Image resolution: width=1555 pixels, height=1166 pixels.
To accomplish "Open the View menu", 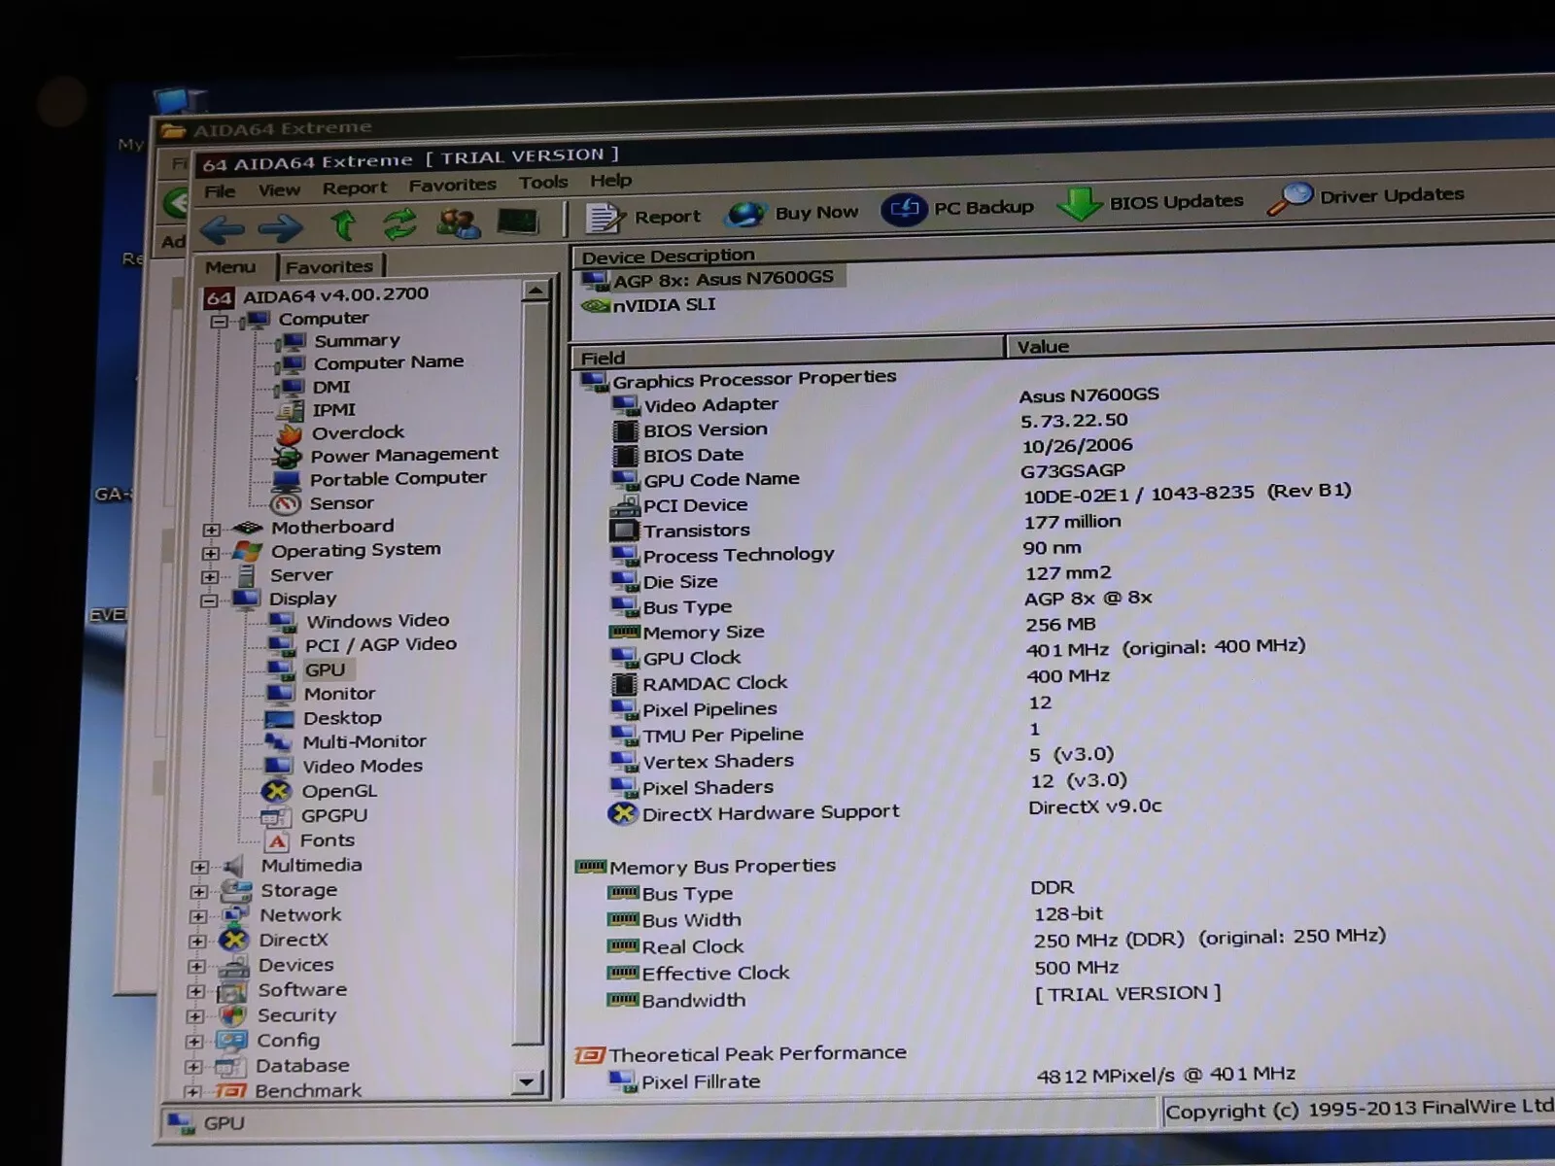I will pyautogui.click(x=279, y=189).
